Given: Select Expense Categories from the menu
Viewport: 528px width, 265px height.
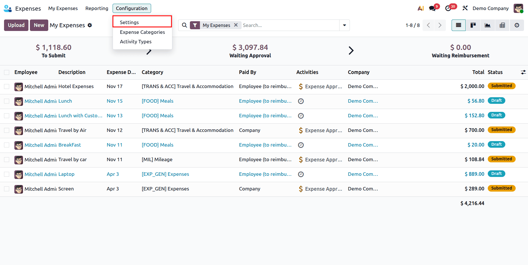Looking at the screenshot, I should (x=142, y=32).
